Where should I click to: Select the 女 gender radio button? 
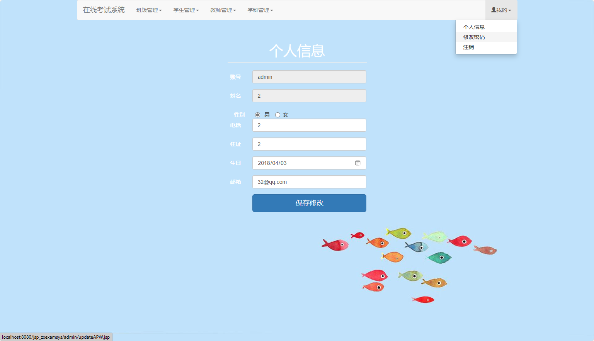tap(277, 115)
